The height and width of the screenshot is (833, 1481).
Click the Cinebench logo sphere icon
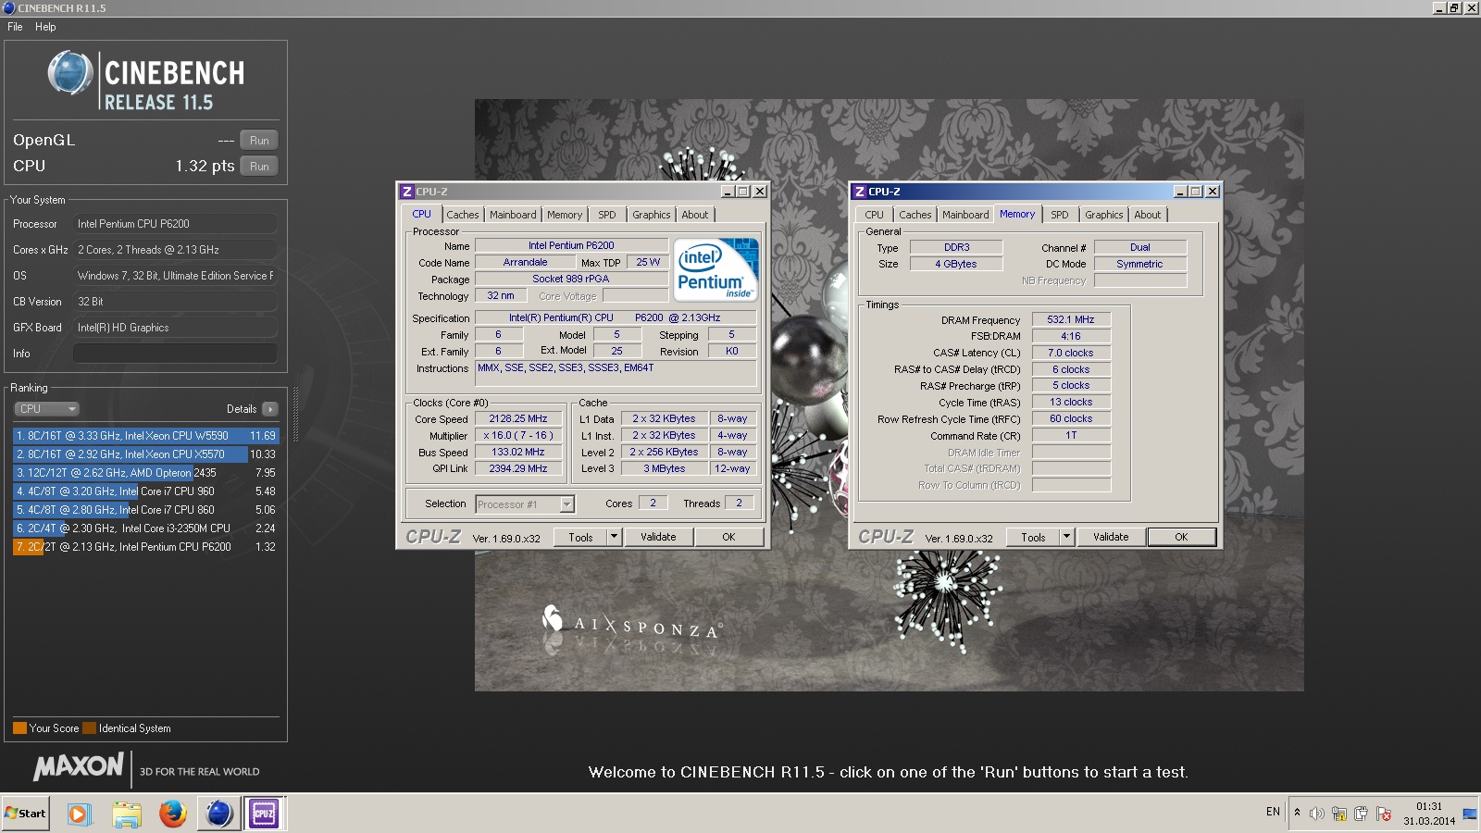point(70,74)
